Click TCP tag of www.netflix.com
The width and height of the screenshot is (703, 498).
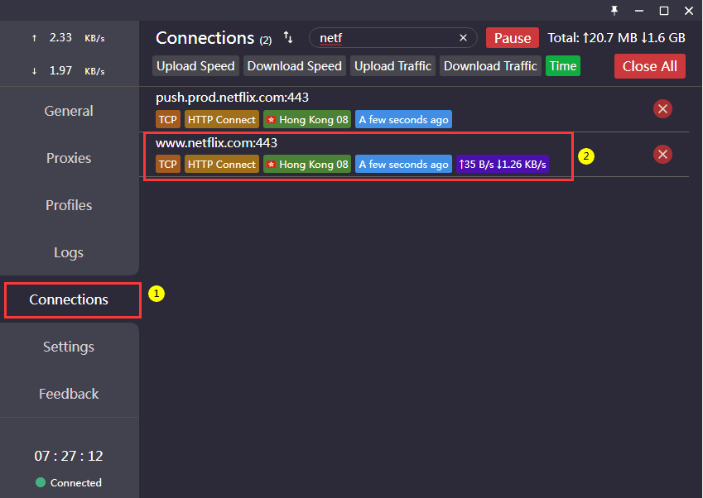[168, 165]
